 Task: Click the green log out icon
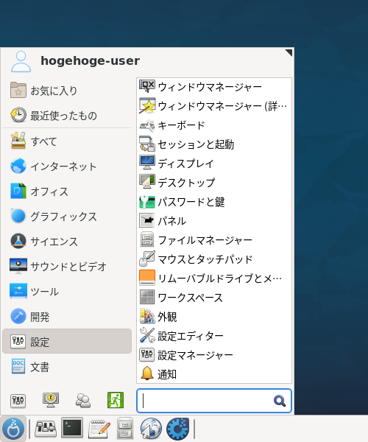tap(116, 400)
